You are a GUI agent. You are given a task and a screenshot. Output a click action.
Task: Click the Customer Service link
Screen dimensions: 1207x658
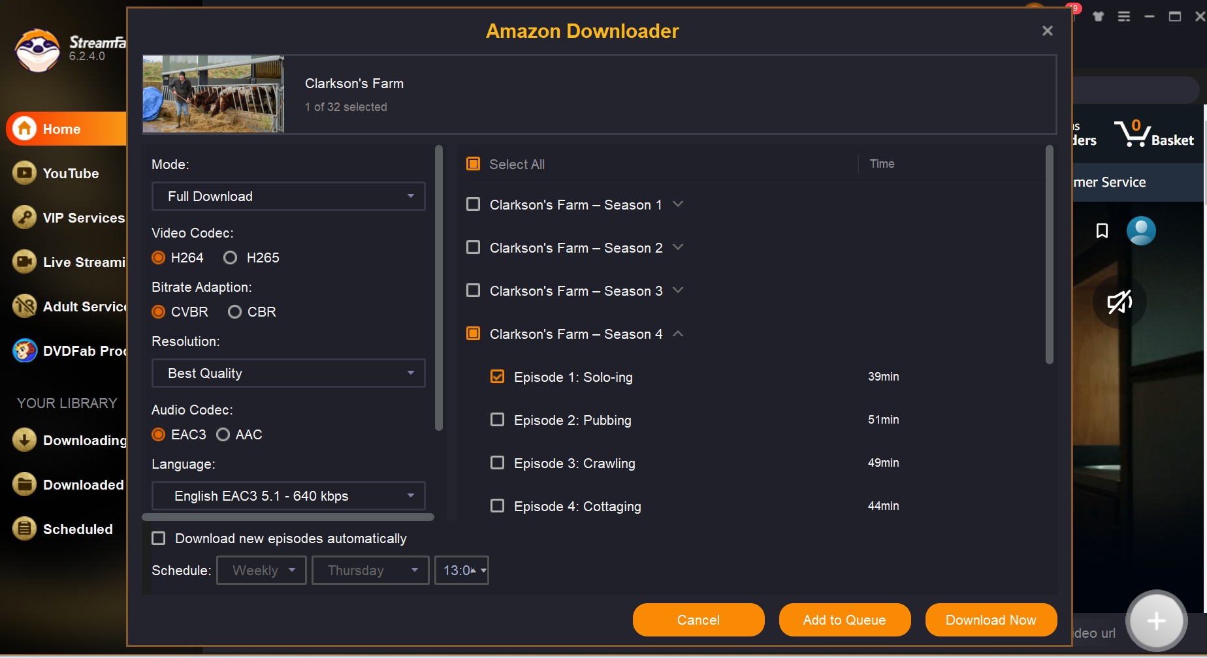click(x=1109, y=182)
